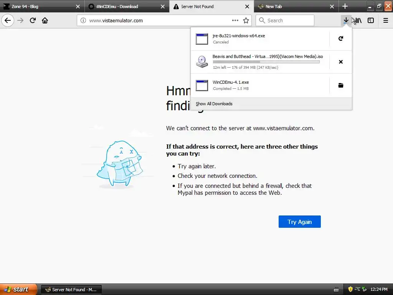Toggle the downloads arrow button
The image size is (393, 295).
pos(346,20)
